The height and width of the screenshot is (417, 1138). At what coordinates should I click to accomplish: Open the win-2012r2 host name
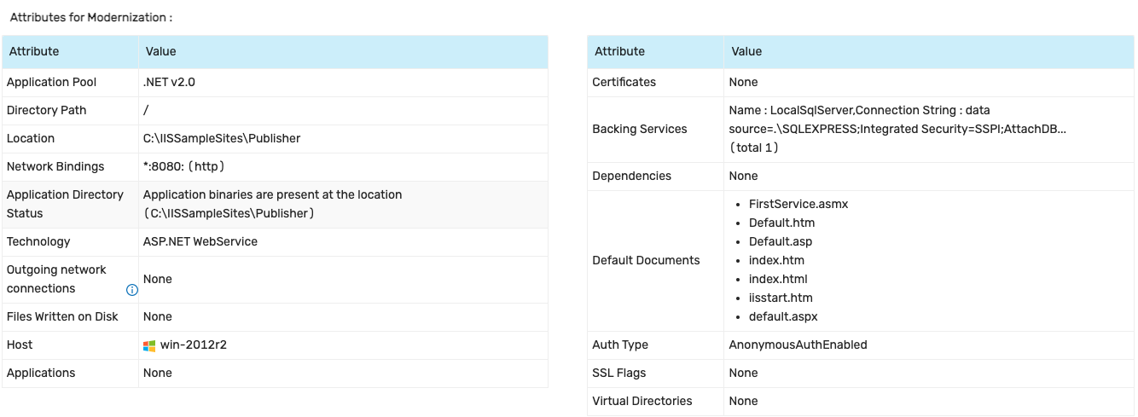tap(193, 345)
